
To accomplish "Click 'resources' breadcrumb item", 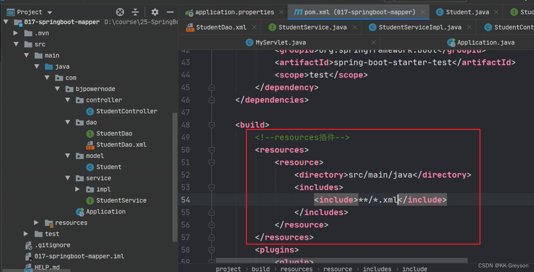I will [x=296, y=269].
